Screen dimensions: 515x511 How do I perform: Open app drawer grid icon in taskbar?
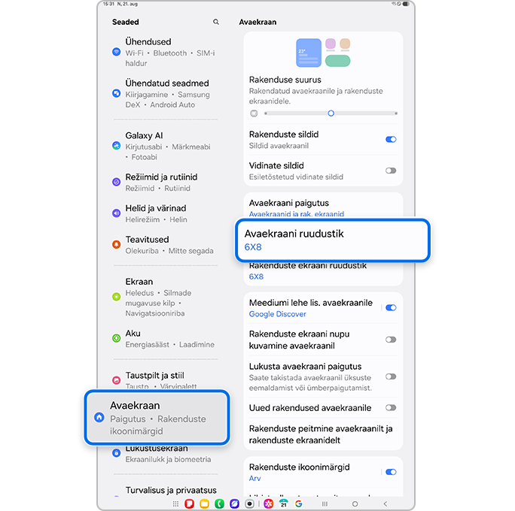click(x=175, y=503)
